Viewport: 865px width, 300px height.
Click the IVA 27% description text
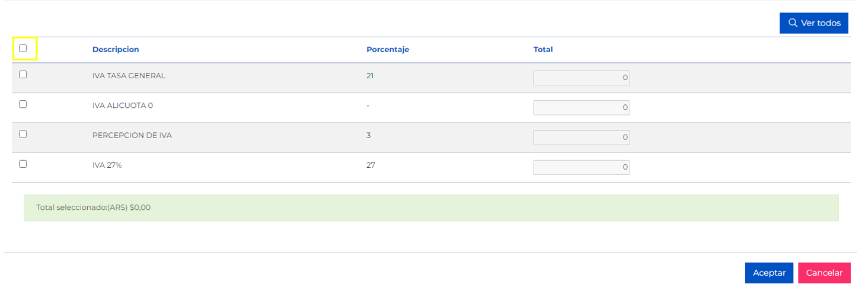[107, 165]
